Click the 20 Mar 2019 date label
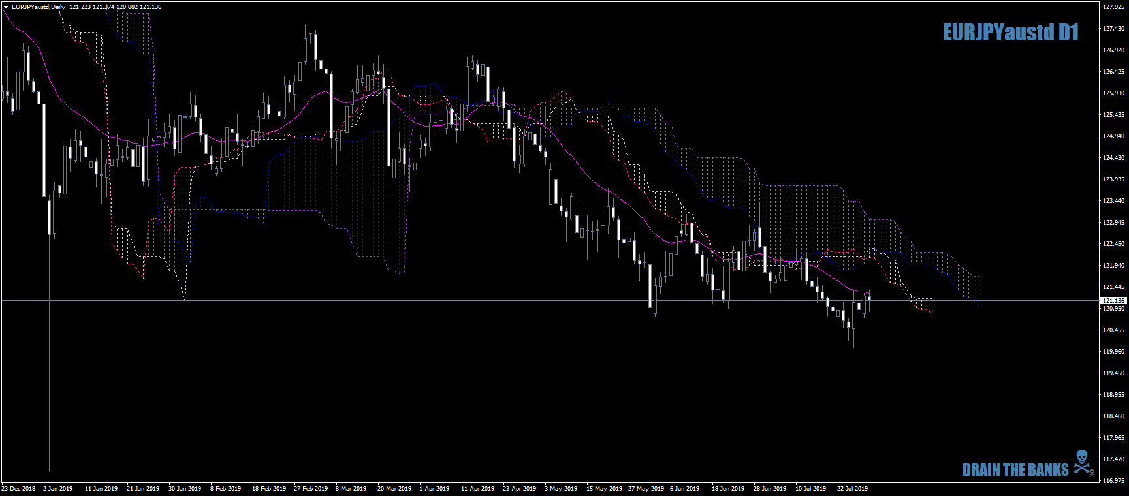 394,489
